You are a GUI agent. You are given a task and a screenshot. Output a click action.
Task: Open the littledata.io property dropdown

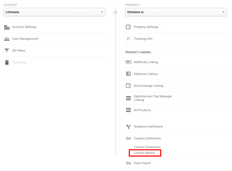coord(176,12)
